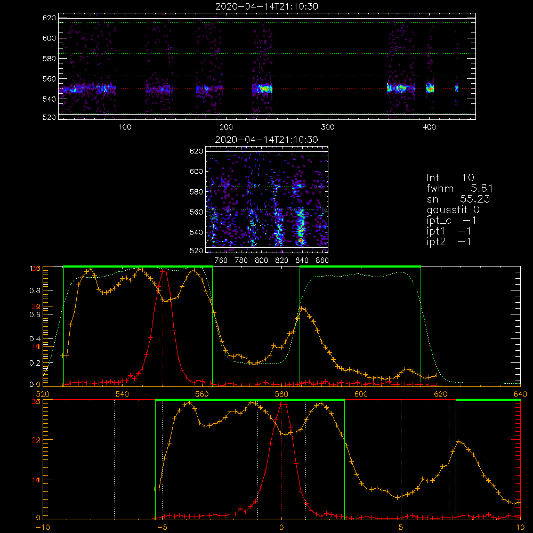Click x-axis label 540 on third plot
The image size is (533, 533).
tap(123, 394)
